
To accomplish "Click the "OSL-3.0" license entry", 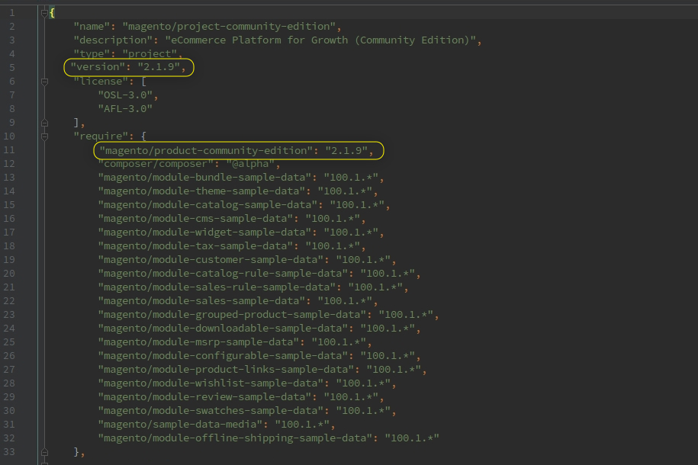I will coord(125,95).
